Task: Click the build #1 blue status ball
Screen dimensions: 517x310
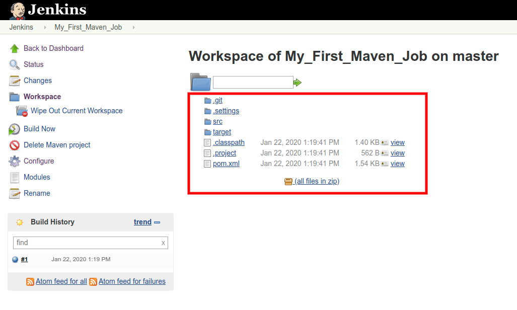Action: pyautogui.click(x=15, y=260)
